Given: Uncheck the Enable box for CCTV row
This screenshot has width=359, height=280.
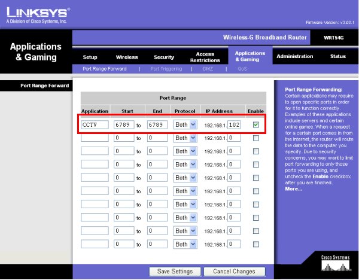Looking at the screenshot, I should click(255, 124).
